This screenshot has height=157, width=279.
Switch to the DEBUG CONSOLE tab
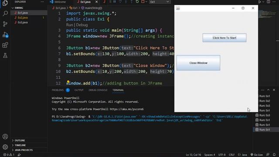[98, 90]
